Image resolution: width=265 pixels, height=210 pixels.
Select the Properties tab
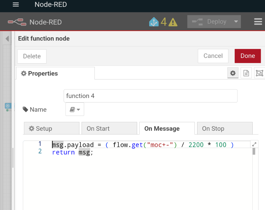point(55,73)
